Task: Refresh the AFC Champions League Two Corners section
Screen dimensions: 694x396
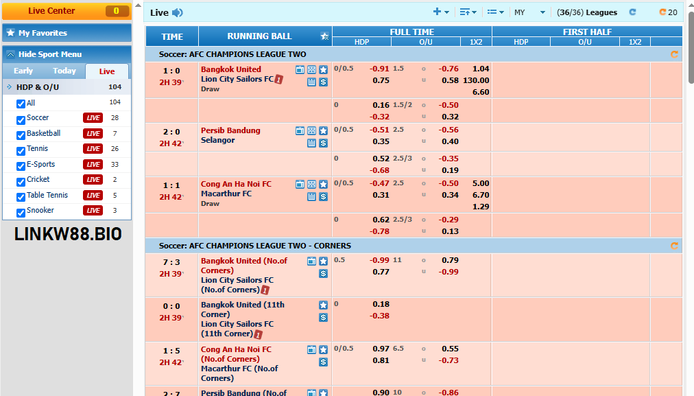Action: click(674, 246)
